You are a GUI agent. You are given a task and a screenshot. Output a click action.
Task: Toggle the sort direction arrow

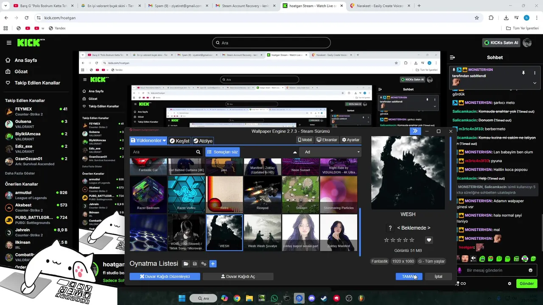tap(295, 152)
